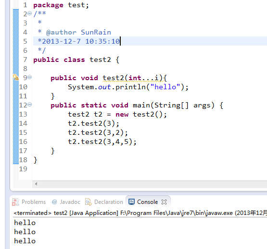The image size is (267, 249).
Task: Click the first 'hello' console output line
Action: coord(25,223)
